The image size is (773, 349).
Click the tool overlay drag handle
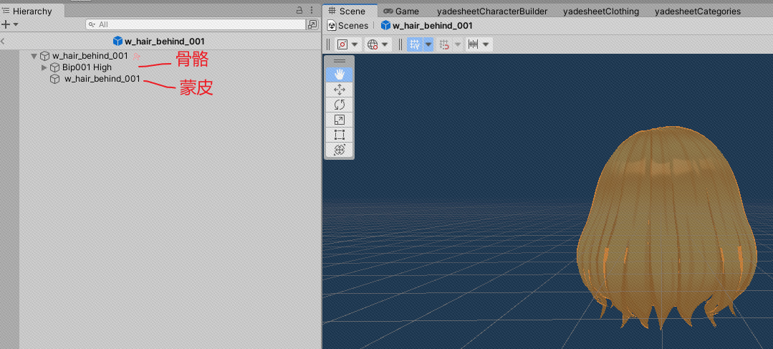[x=339, y=61]
